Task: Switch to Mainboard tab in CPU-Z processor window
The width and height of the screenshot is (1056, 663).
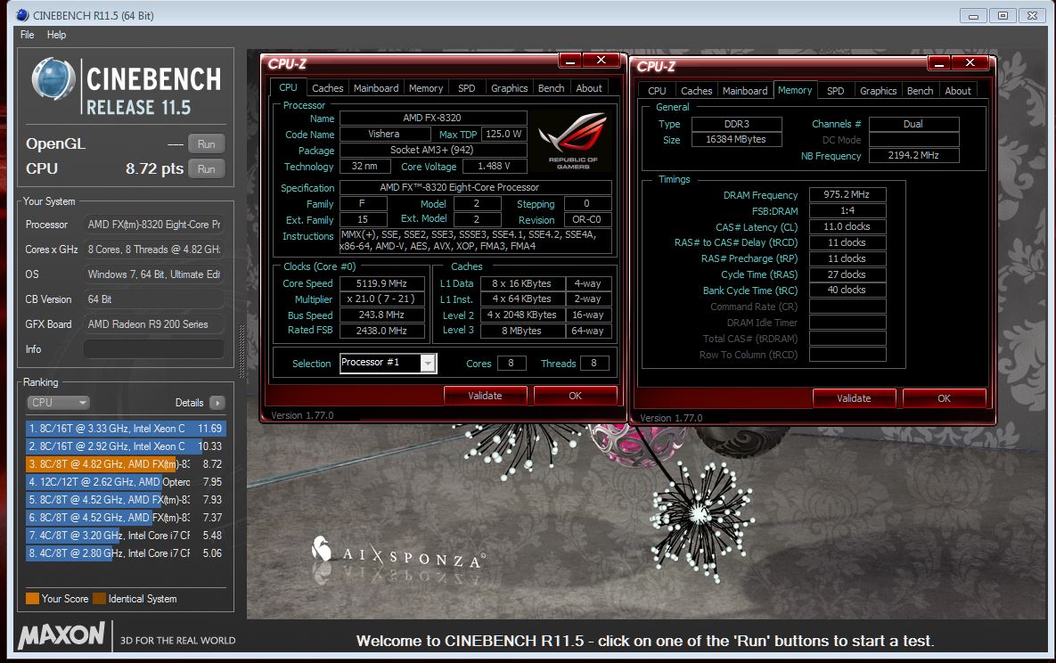Action: pos(376,87)
